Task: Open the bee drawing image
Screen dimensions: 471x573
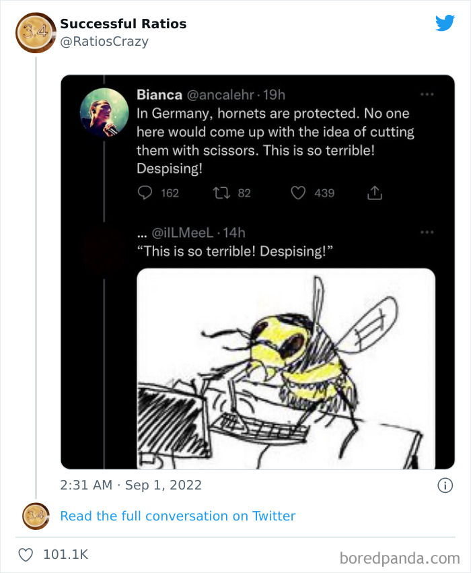Action: click(286, 368)
